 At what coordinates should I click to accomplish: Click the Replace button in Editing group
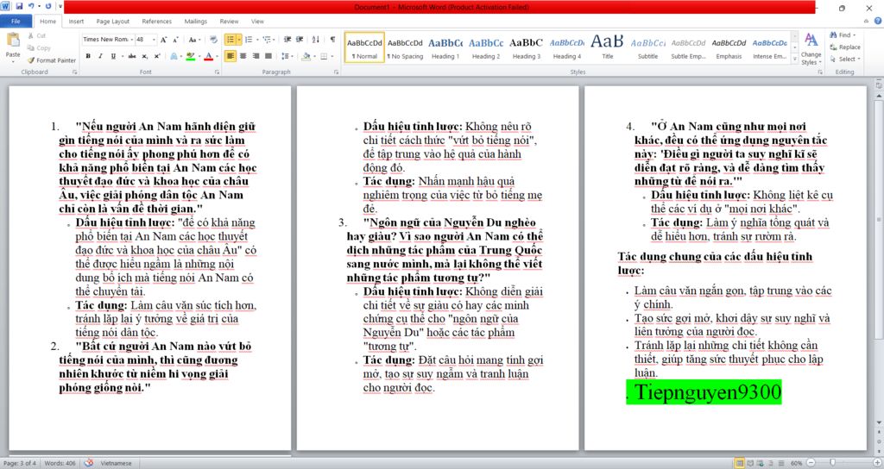tap(844, 47)
